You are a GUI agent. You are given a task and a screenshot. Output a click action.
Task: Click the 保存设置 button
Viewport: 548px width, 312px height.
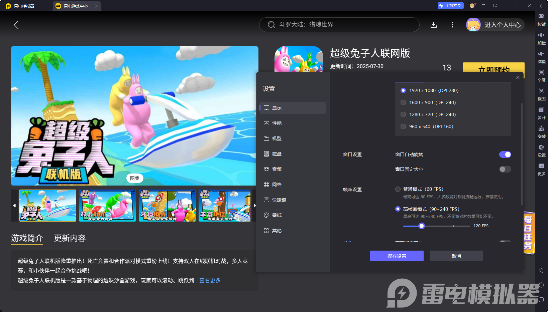[x=397, y=256]
